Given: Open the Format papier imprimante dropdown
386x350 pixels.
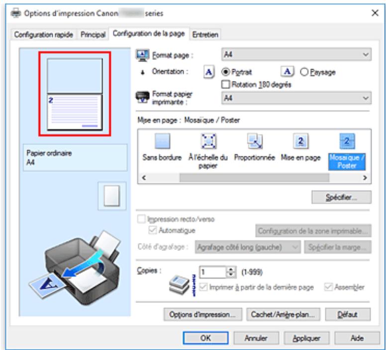Looking at the screenshot, I should click(296, 98).
